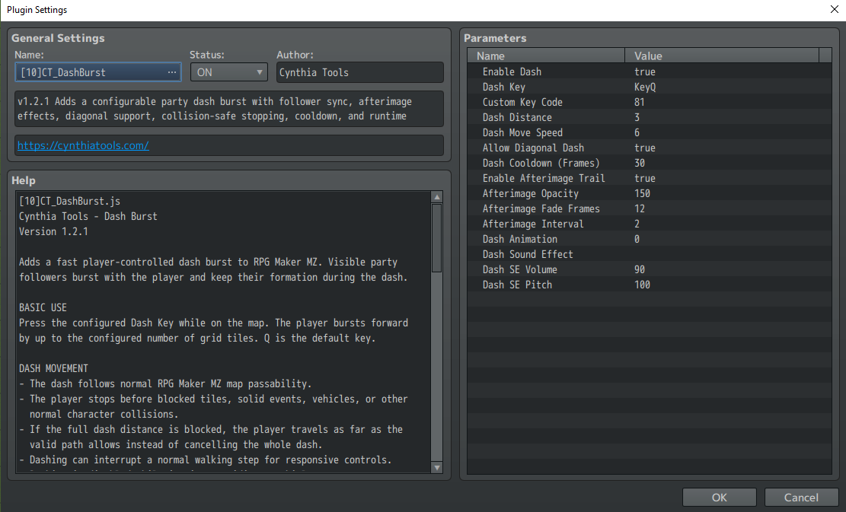Select the Dash Sound Effect parameter
The height and width of the screenshot is (512, 846).
[650, 254]
